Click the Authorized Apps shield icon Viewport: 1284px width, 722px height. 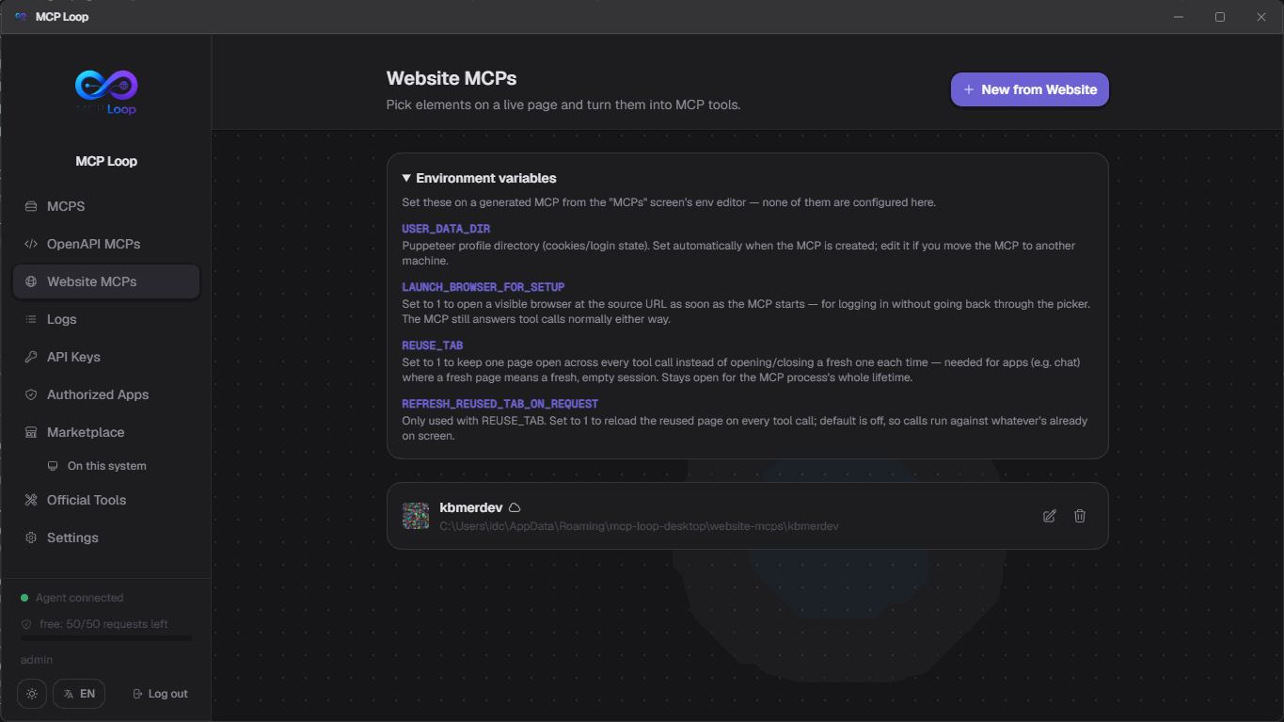pos(31,394)
